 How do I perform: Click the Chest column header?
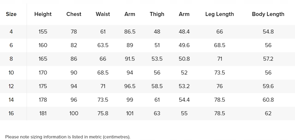point(74,14)
